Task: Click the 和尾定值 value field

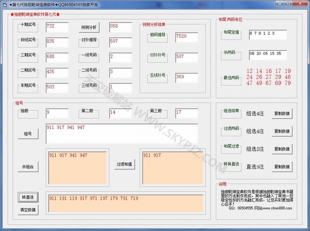Action: 269,34
